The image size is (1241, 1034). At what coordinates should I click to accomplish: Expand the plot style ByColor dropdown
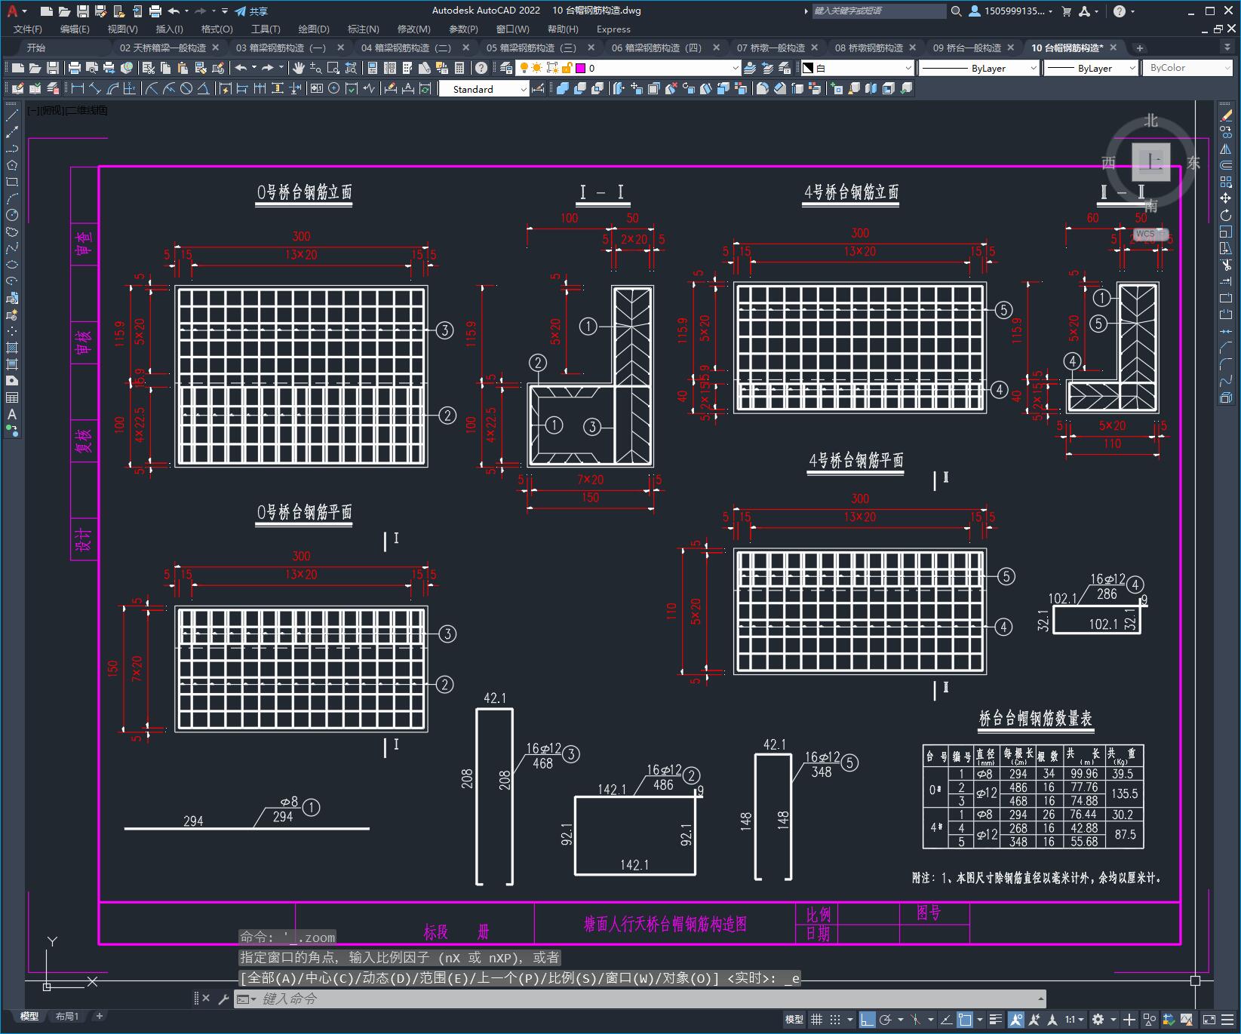click(1188, 68)
